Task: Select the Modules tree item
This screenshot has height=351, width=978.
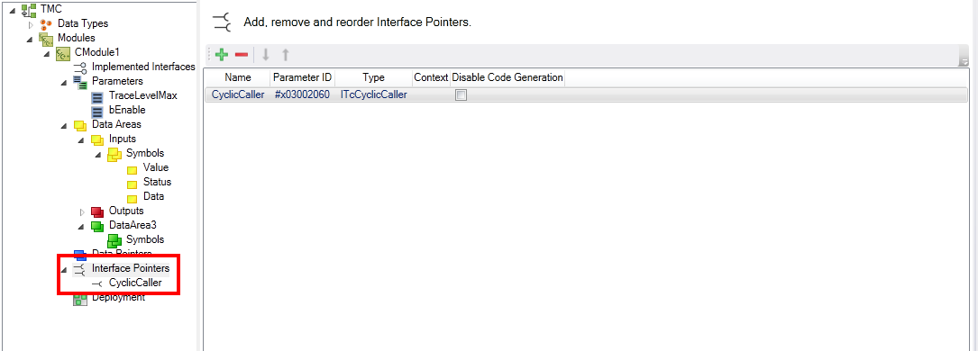Action: point(76,38)
